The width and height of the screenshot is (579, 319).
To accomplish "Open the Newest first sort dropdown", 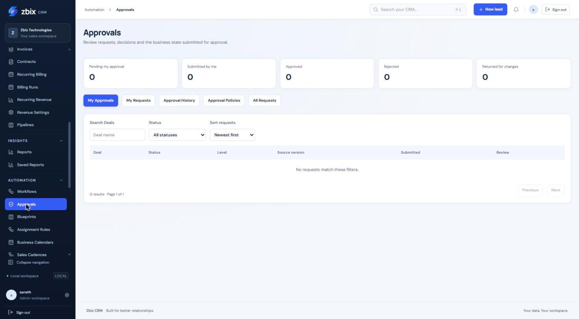I will [232, 135].
